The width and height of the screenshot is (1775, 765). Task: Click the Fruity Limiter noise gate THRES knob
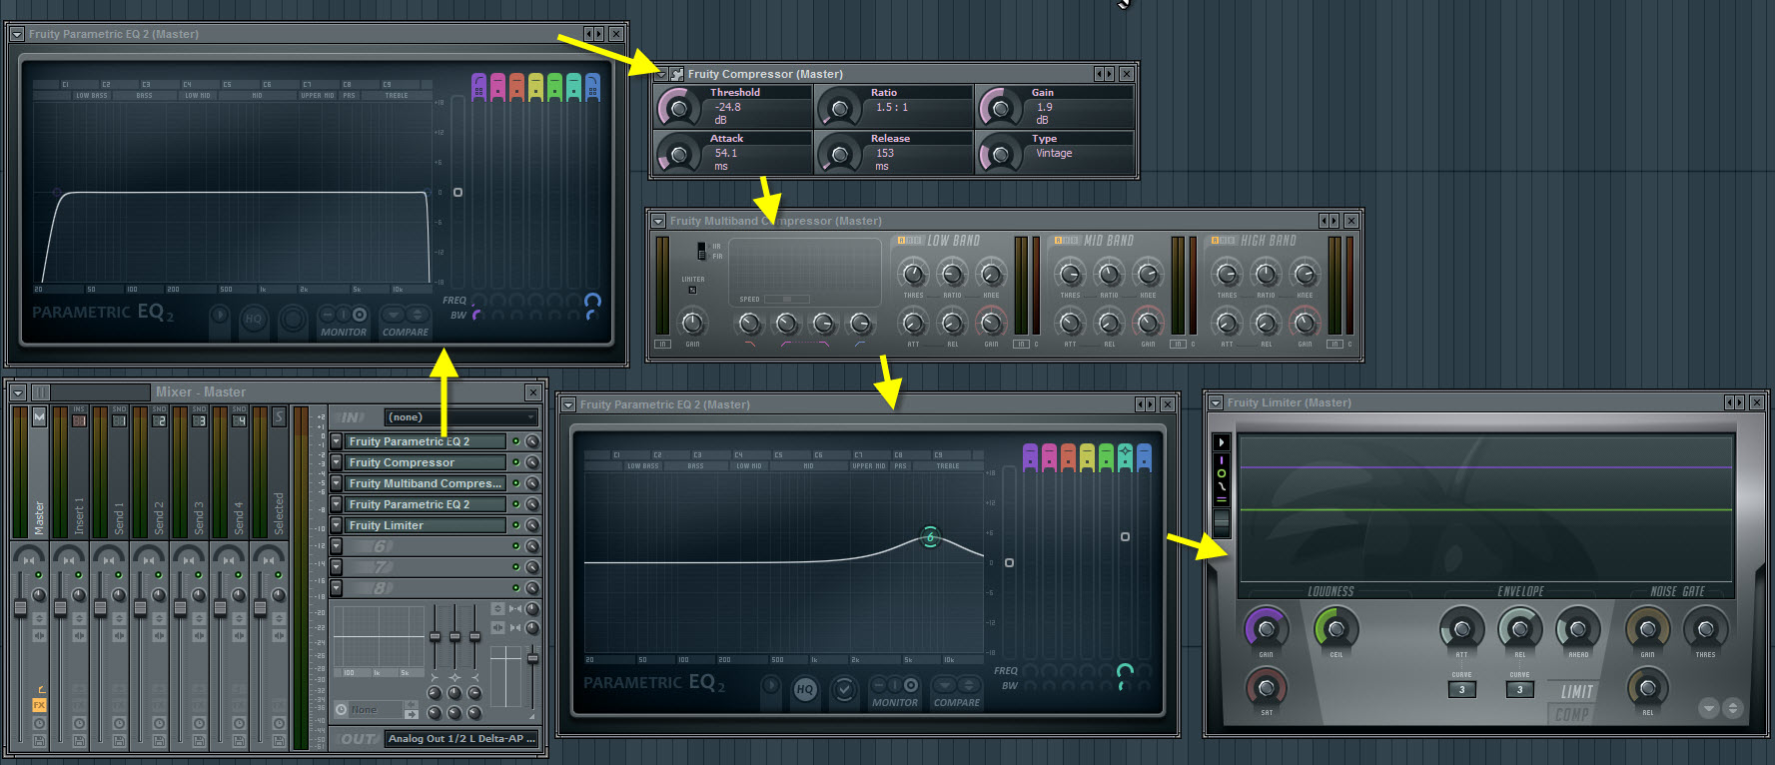tap(1705, 629)
